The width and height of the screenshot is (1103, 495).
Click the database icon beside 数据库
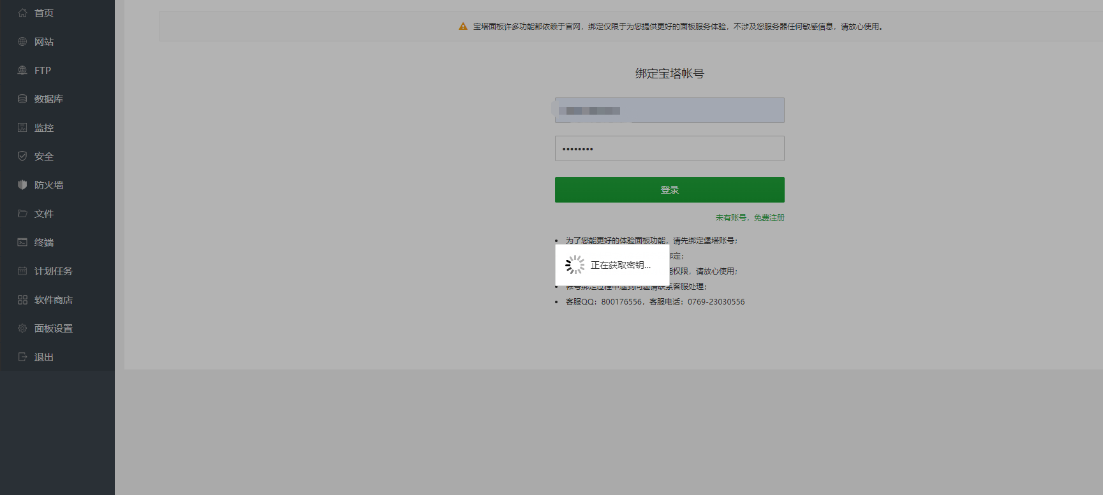click(22, 99)
